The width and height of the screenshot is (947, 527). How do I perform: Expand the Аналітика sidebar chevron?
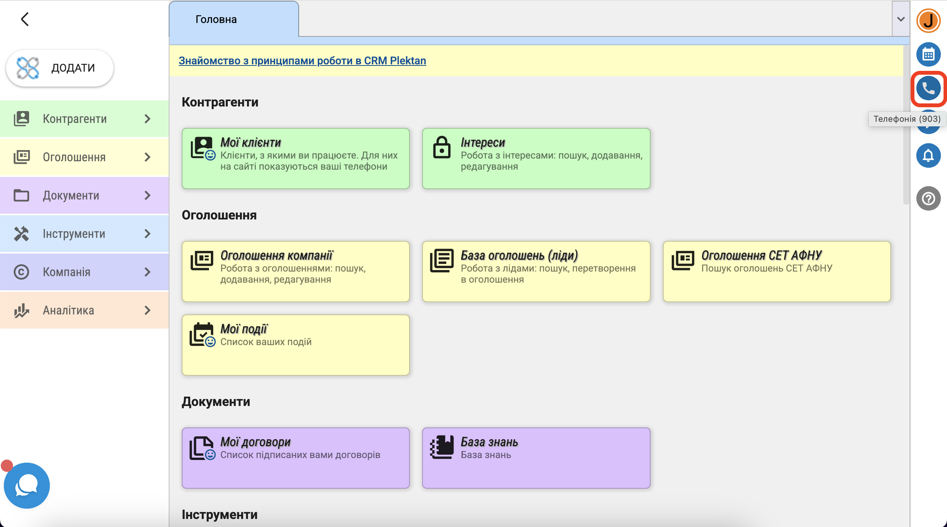[x=147, y=310]
